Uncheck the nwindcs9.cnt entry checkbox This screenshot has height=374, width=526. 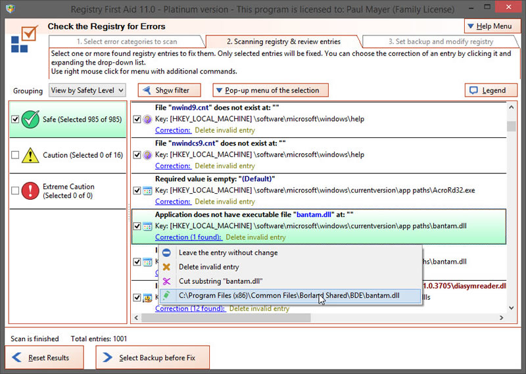click(x=137, y=154)
